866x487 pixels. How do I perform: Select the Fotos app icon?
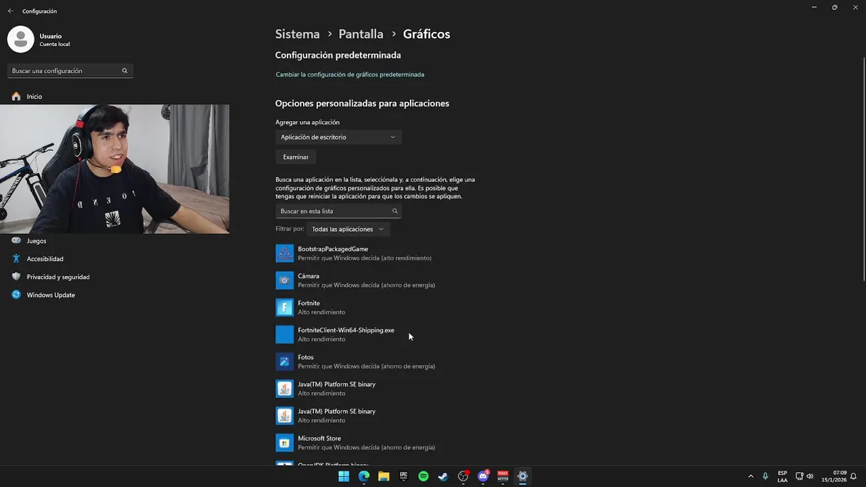tap(285, 362)
